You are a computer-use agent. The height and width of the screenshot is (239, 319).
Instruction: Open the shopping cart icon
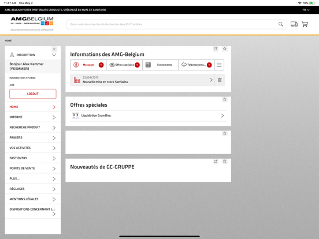coord(305,24)
